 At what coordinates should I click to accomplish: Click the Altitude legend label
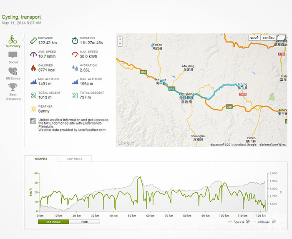coord(264,222)
